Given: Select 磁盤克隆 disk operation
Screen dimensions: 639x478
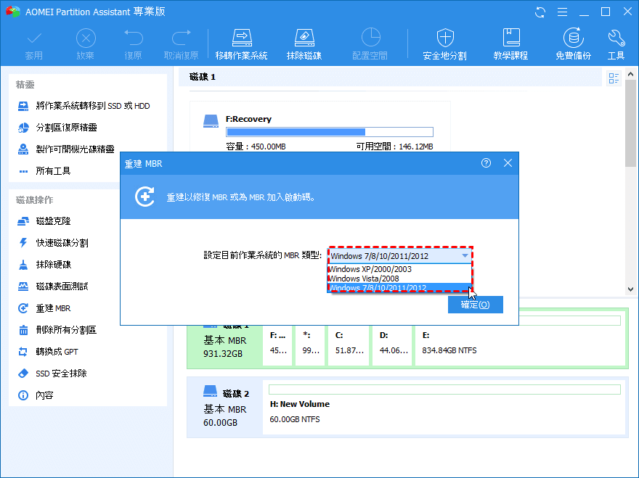Looking at the screenshot, I should point(44,221).
